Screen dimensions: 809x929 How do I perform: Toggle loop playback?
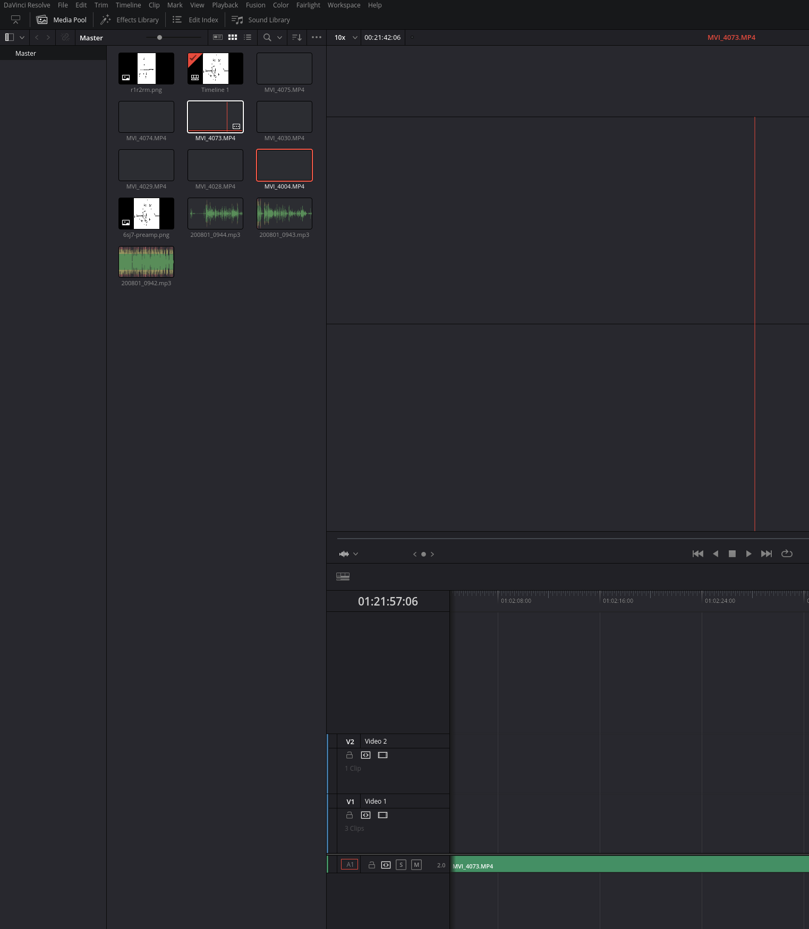point(787,553)
